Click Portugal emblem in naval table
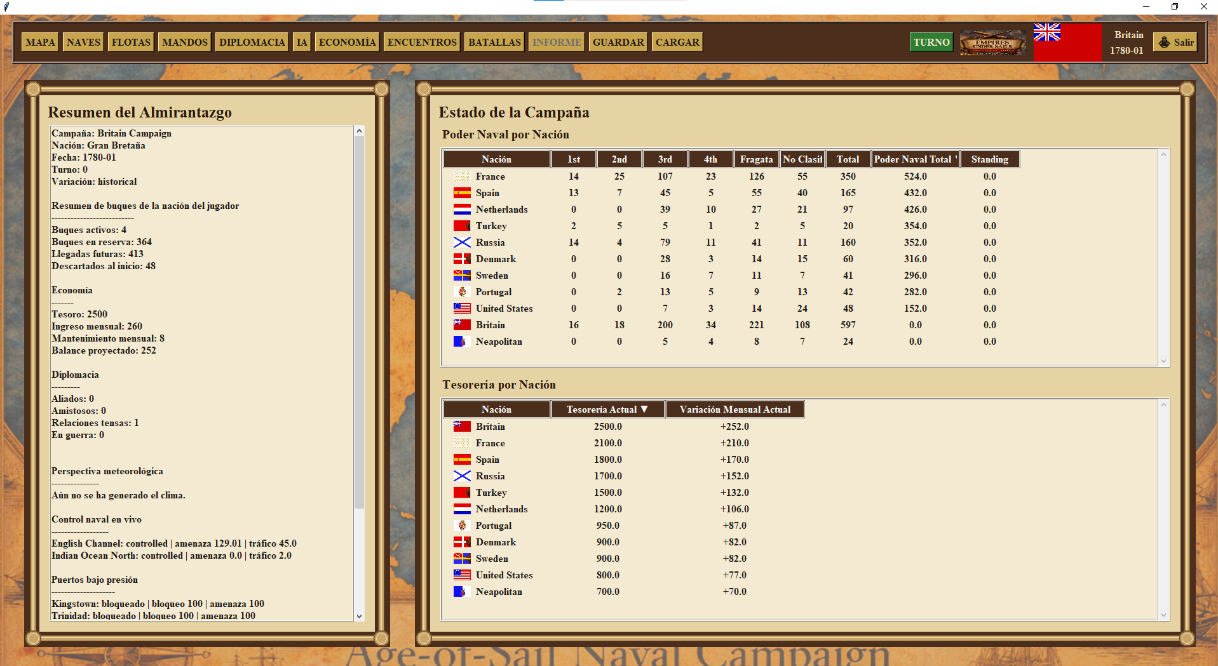 (x=462, y=292)
